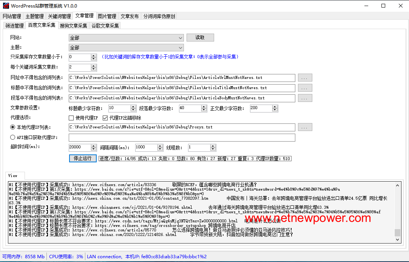Switch to 文章发布 tab
409x262 pixels.
[x=130, y=16]
